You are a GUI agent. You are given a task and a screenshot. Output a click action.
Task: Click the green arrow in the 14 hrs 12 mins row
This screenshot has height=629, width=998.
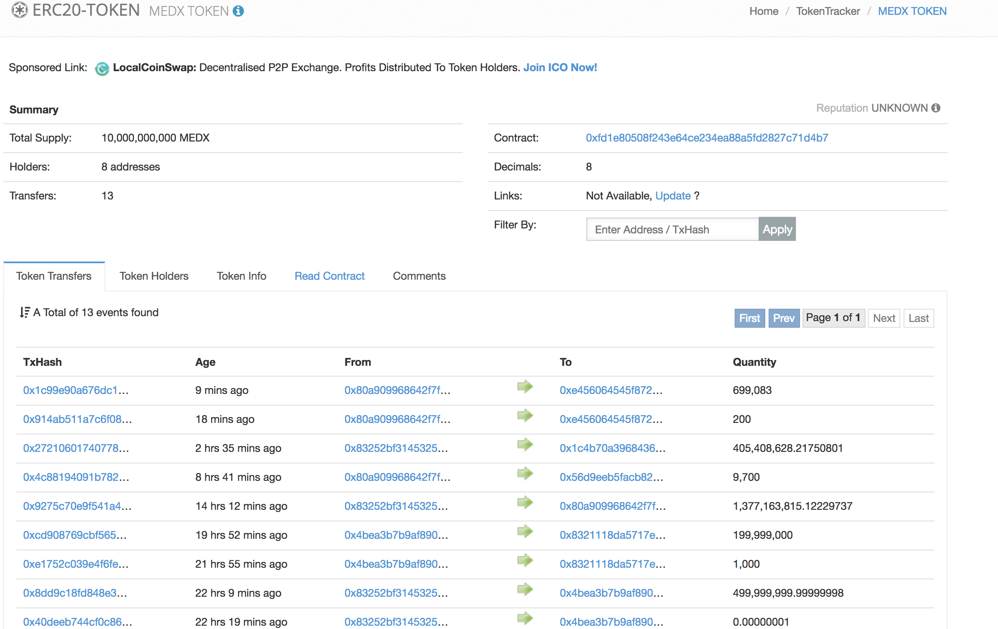[525, 503]
